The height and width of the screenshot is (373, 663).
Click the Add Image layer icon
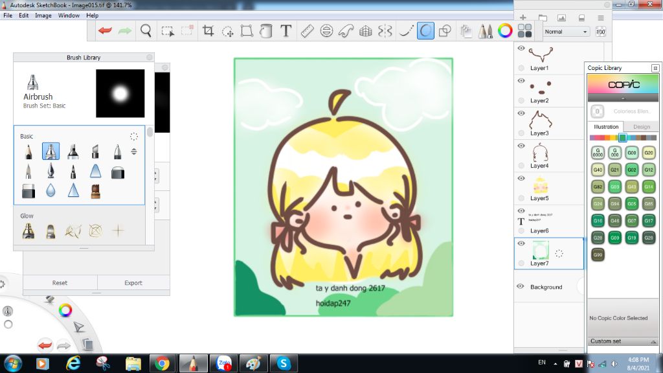[x=561, y=17]
